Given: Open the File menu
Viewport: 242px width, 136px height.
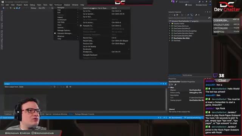Looking at the screenshot, I should tap(2, 5).
